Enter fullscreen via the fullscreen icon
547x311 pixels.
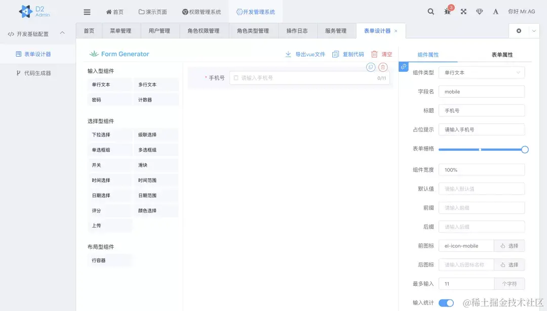pos(463,11)
